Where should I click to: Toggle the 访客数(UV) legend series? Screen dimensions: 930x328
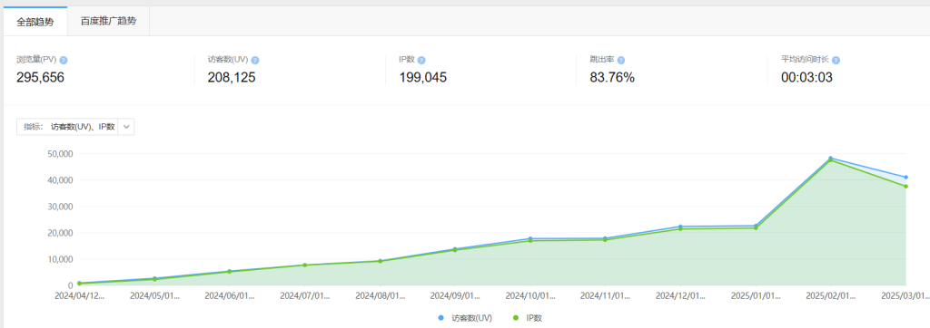click(464, 318)
